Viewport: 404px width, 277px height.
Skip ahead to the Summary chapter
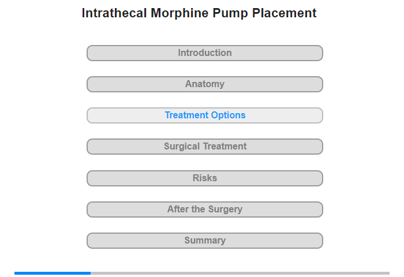pyautogui.click(x=204, y=241)
